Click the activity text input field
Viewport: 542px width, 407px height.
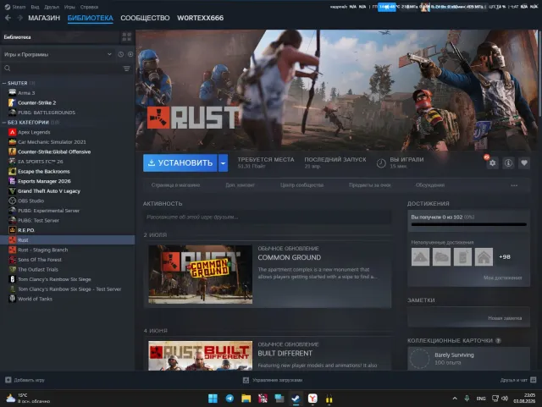pos(268,217)
